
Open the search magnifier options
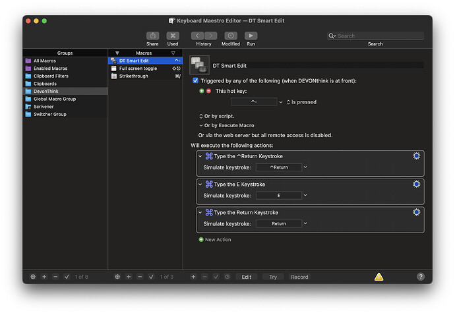tap(332, 36)
